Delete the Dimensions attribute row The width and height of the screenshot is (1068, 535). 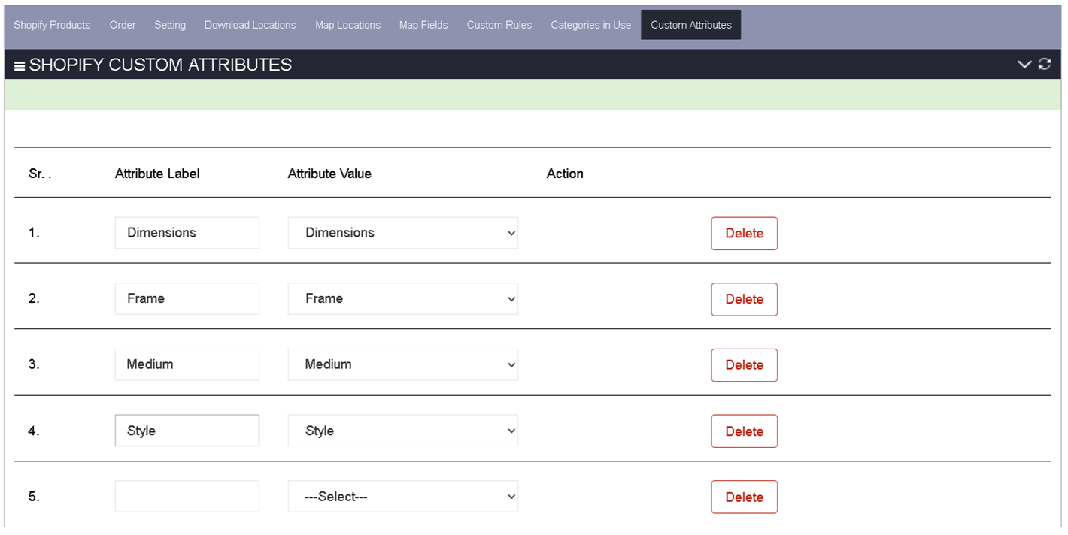[745, 234]
